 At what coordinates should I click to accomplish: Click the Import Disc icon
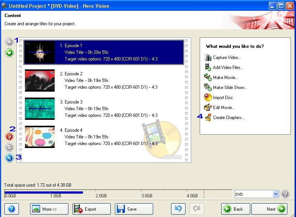tap(208, 98)
